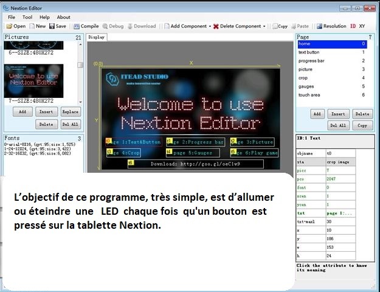Edit the y attribute value 186
Viewport: 380px width, 292px height.
(x=340, y=238)
